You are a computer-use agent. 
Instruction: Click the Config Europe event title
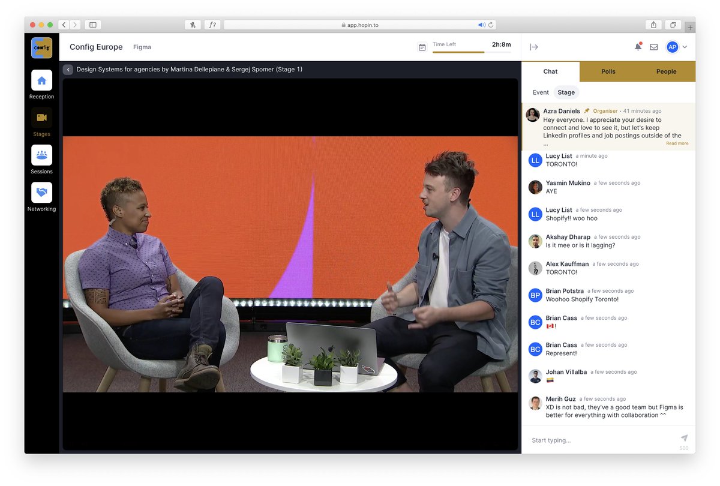(96, 47)
